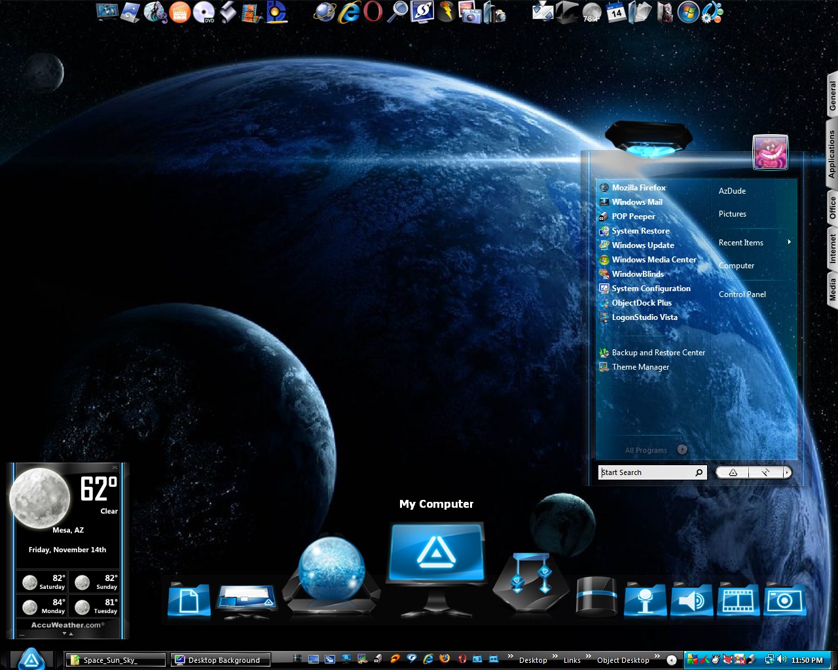Click the lock button in Start menu
838x670 pixels.
click(x=765, y=472)
